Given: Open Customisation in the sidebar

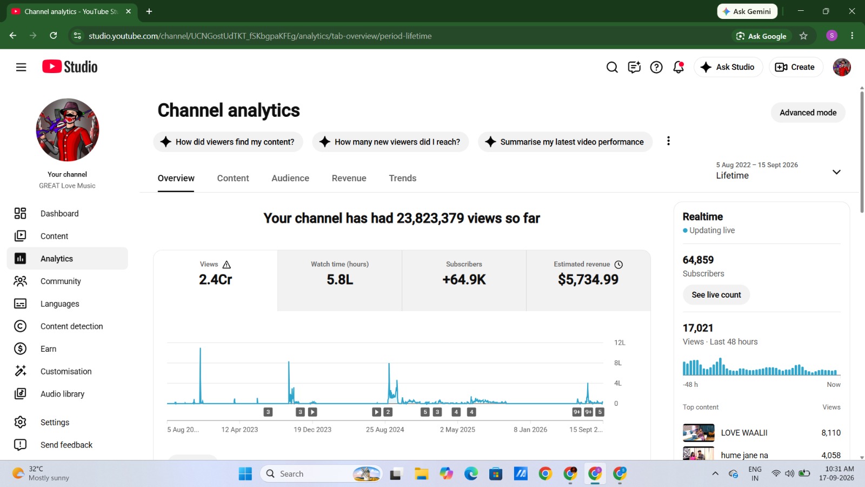Looking at the screenshot, I should point(68,371).
